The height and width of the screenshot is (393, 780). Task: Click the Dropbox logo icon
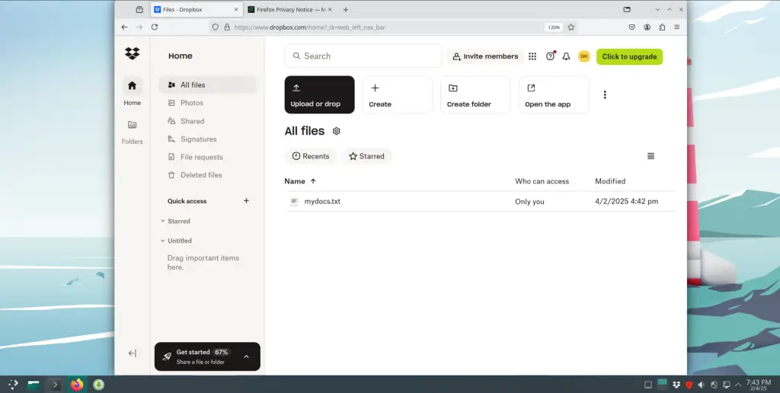pyautogui.click(x=133, y=53)
